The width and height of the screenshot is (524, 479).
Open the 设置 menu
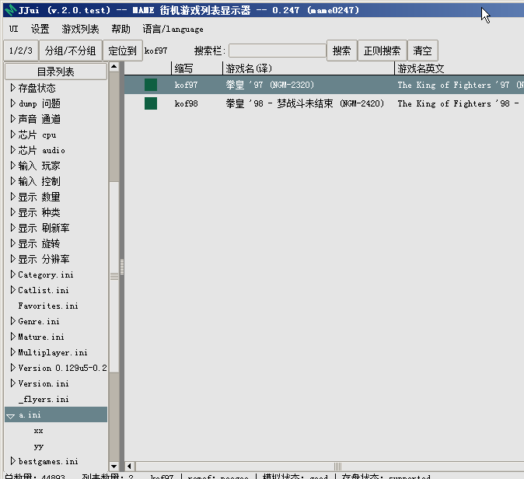coord(40,29)
